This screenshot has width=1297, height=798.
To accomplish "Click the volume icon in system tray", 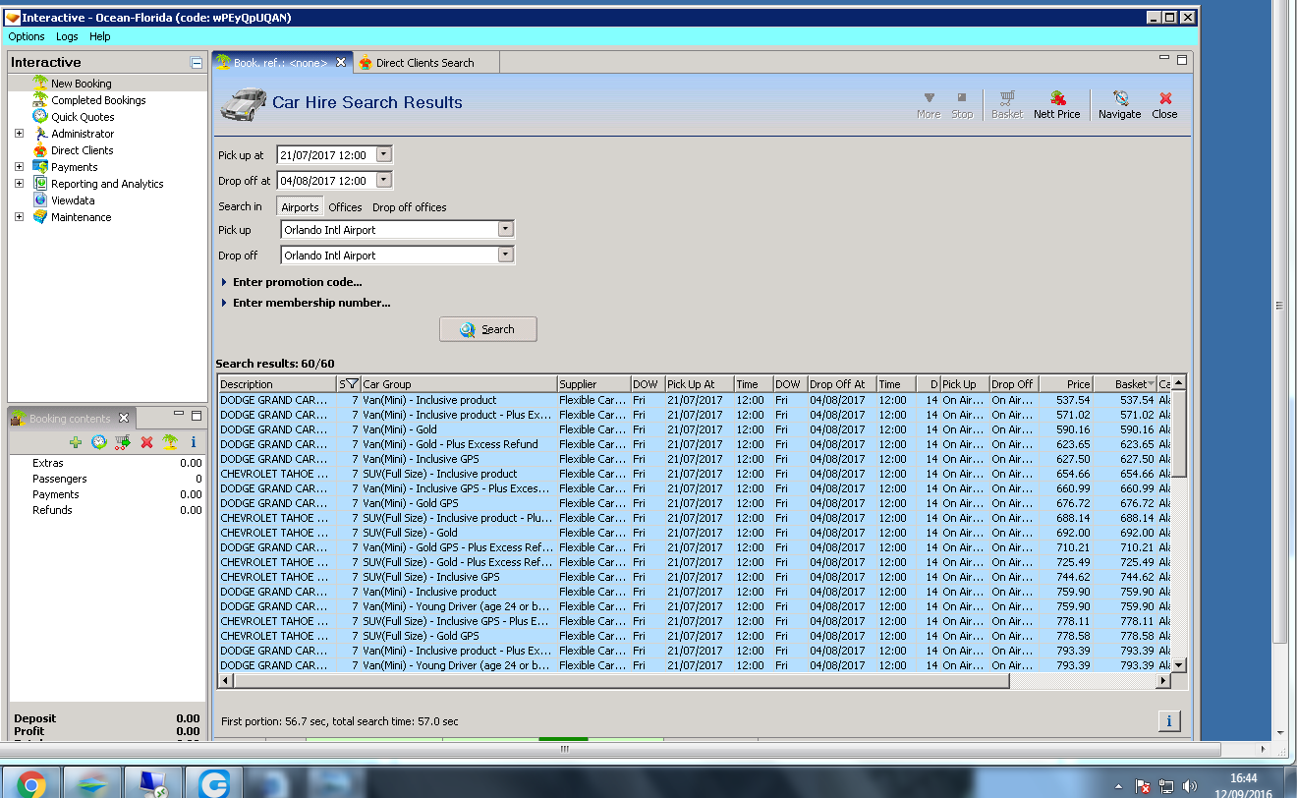I will tap(1190, 786).
